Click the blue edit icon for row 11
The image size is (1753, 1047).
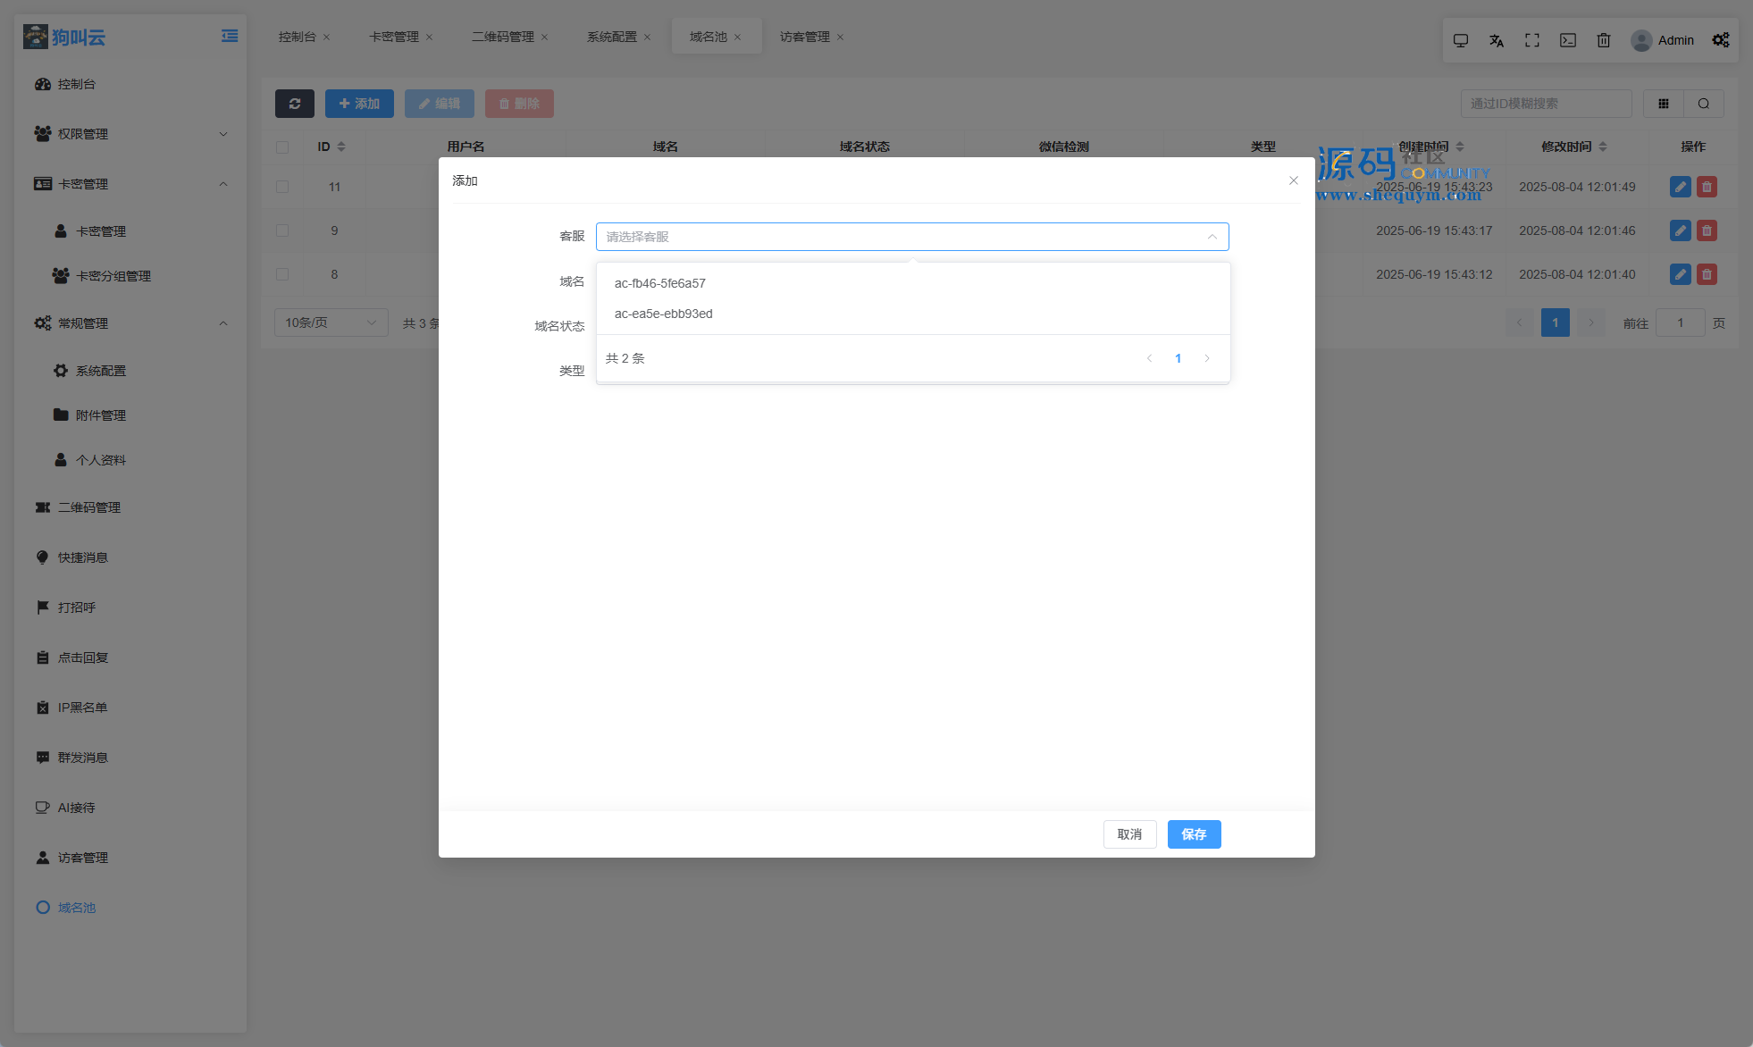pyautogui.click(x=1680, y=187)
